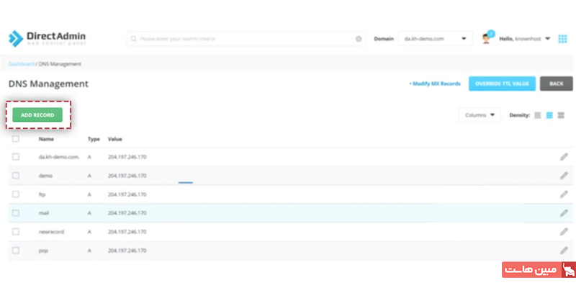Edit the mail record using pencil icon
The width and height of the screenshot is (576, 288).
tap(564, 212)
